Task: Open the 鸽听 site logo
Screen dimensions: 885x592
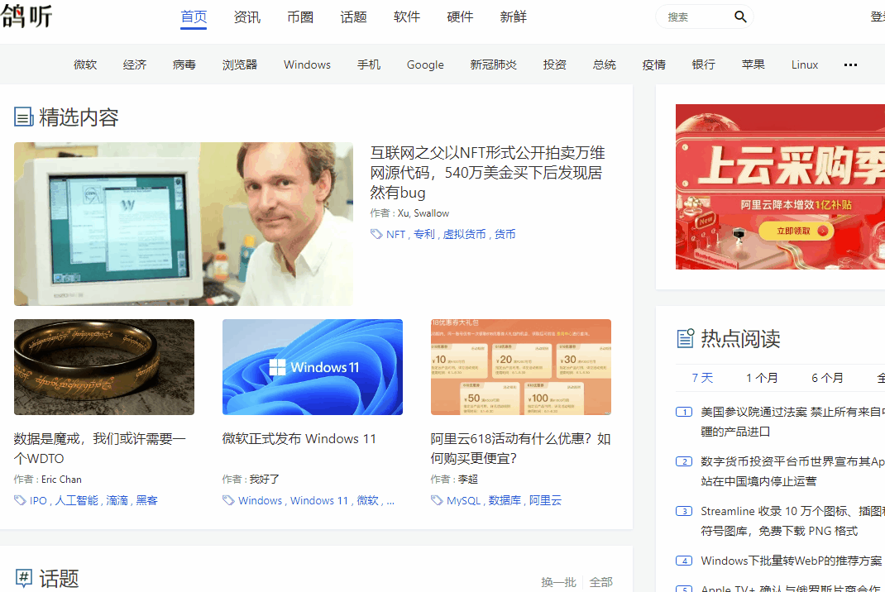Action: (x=26, y=17)
